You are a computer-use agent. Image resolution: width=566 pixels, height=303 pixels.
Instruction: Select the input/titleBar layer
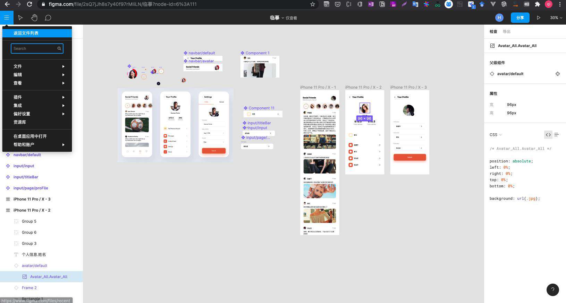tap(26, 177)
